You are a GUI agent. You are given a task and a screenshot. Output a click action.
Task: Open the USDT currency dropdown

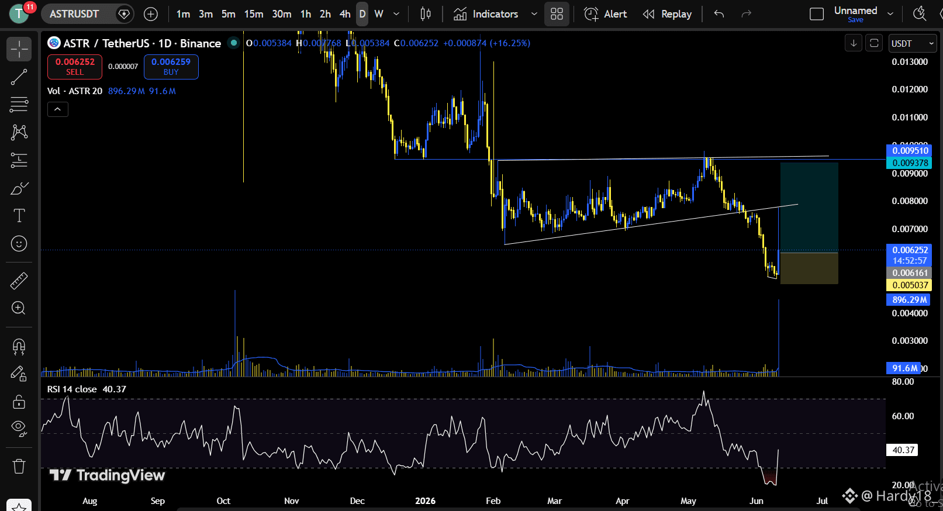pyautogui.click(x=913, y=43)
